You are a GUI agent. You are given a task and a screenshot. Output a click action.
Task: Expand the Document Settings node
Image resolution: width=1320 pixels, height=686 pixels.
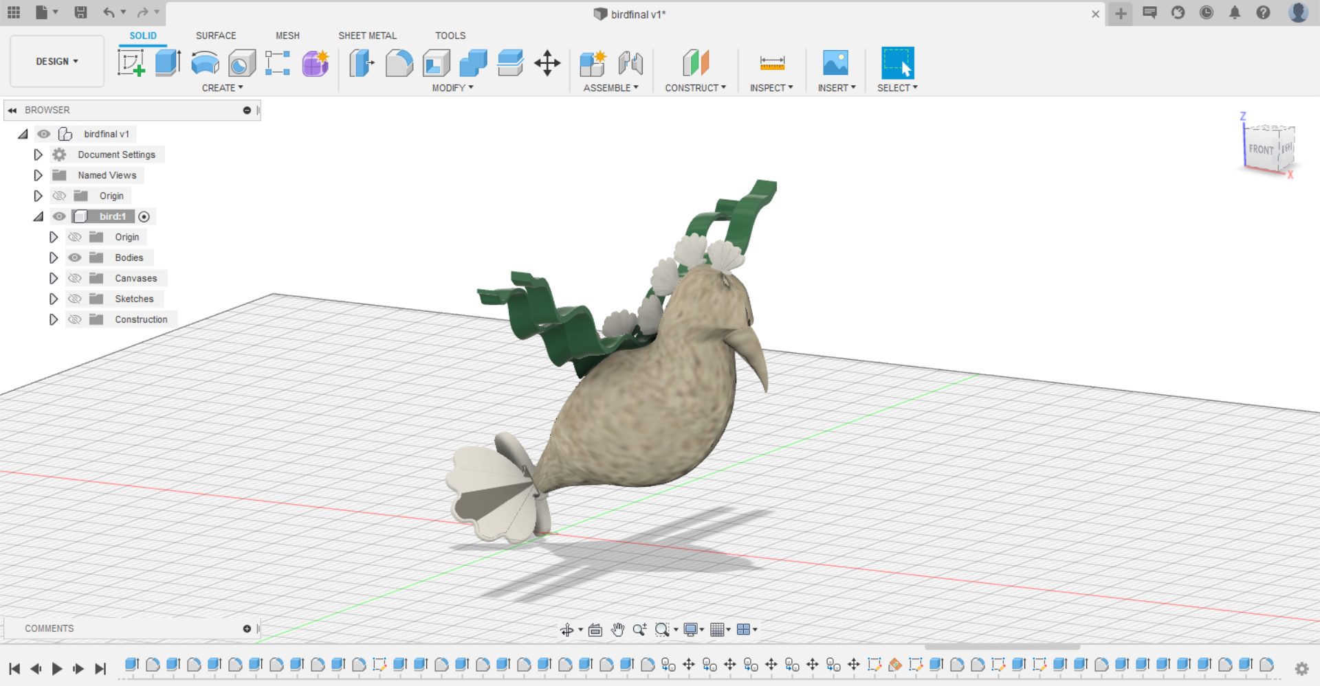click(38, 155)
